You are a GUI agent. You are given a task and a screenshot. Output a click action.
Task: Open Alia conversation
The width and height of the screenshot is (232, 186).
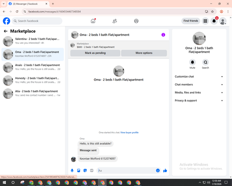[32, 93]
